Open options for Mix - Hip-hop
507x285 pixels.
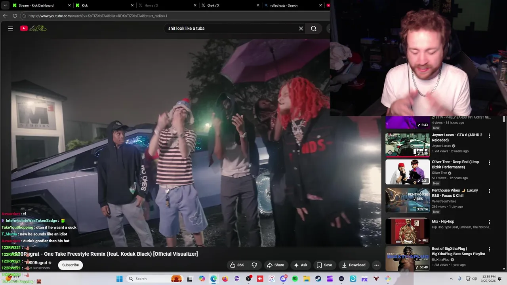[489, 222]
